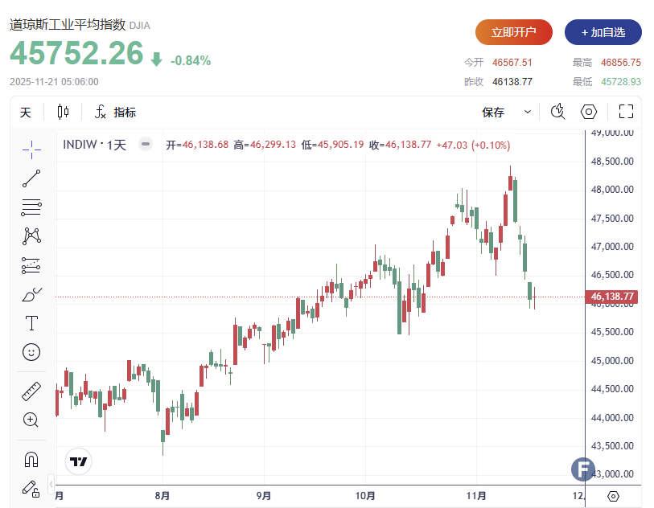
Task: Select the ruler measure tool
Action: [x=31, y=391]
